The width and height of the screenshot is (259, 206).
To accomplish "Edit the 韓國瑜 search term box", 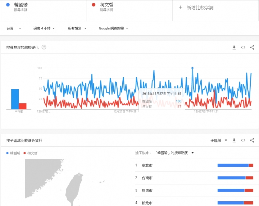I will pyautogui.click(x=44, y=10).
